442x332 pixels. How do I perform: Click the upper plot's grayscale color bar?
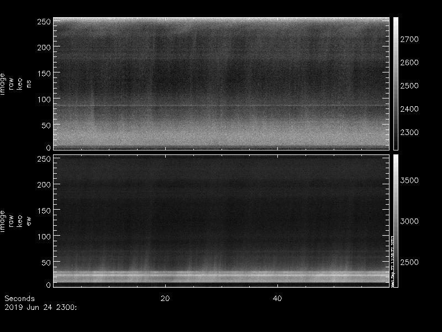coord(396,84)
